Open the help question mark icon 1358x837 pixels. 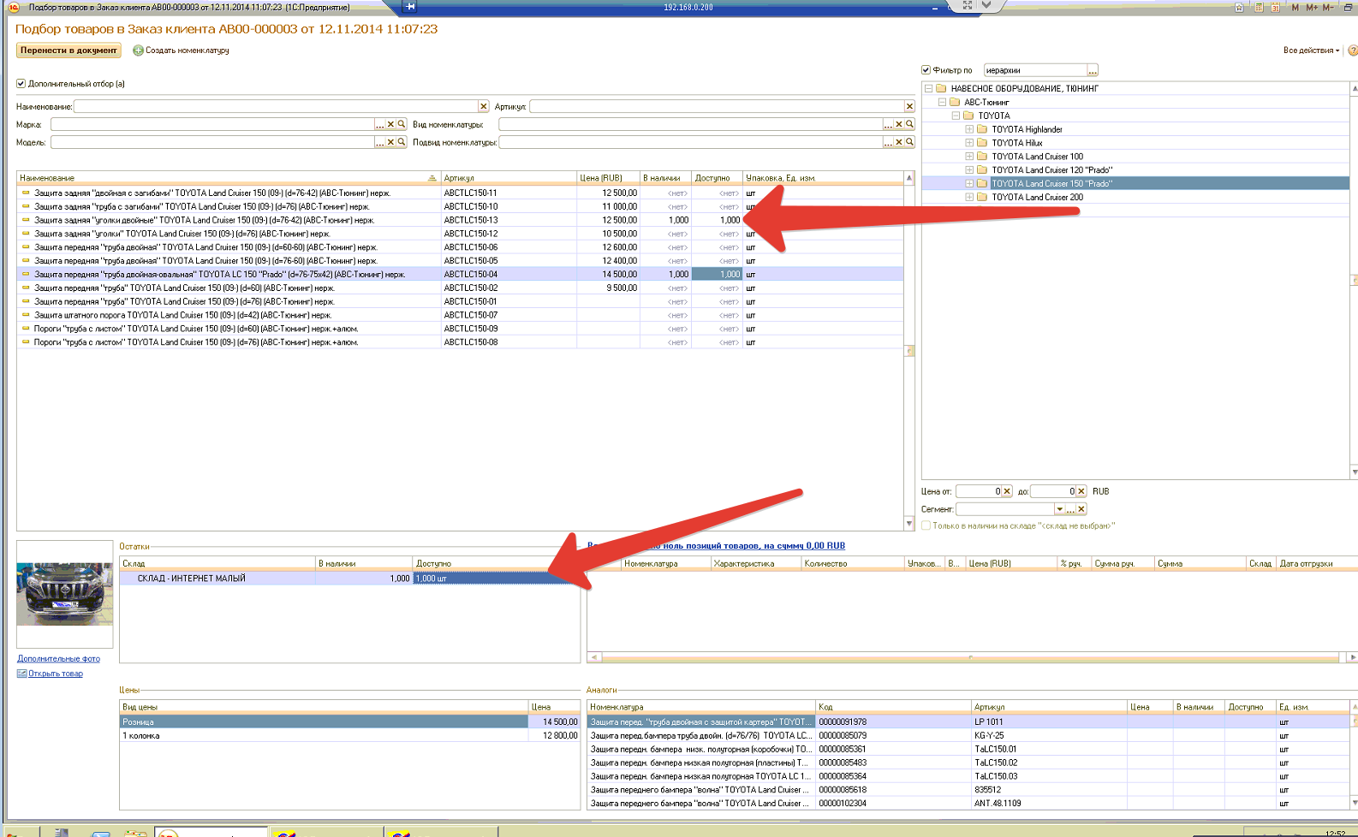[x=1353, y=50]
